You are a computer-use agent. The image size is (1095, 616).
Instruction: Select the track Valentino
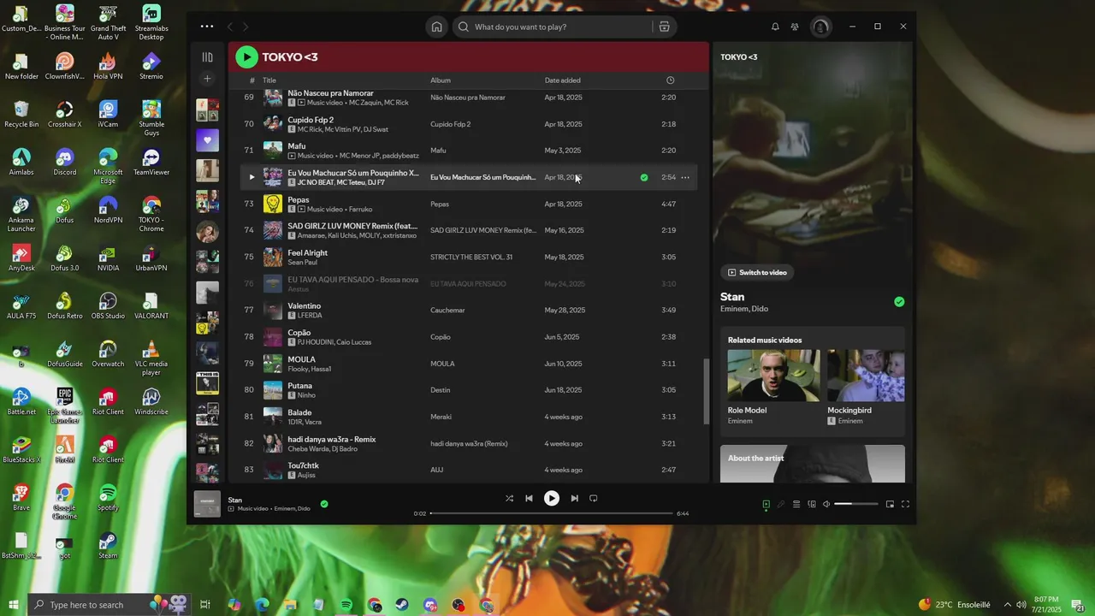[x=305, y=305]
